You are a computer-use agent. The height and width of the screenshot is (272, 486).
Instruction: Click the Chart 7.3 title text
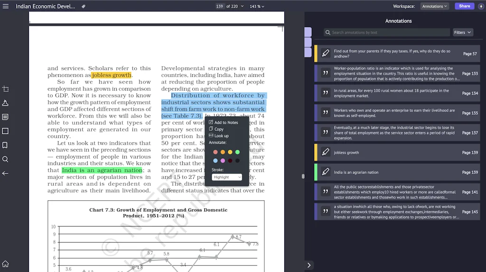pos(159,213)
